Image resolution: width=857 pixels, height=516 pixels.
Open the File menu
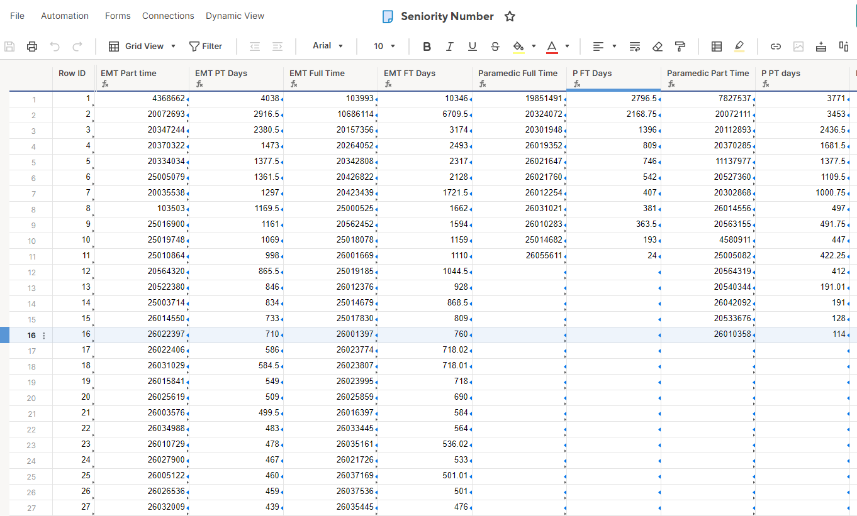[x=18, y=16]
